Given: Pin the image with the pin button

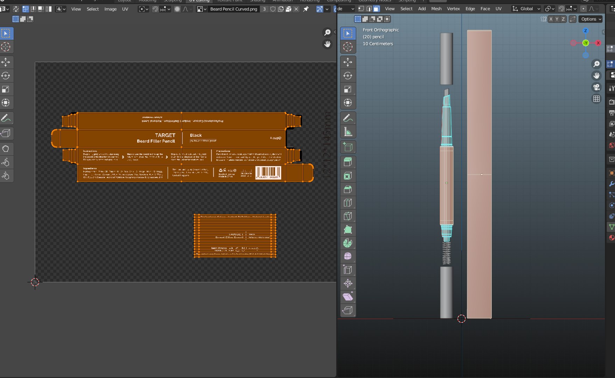Looking at the screenshot, I should coord(306,9).
